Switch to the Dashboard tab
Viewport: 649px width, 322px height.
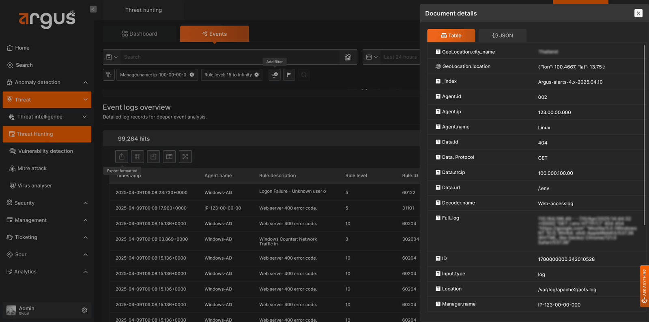point(140,34)
